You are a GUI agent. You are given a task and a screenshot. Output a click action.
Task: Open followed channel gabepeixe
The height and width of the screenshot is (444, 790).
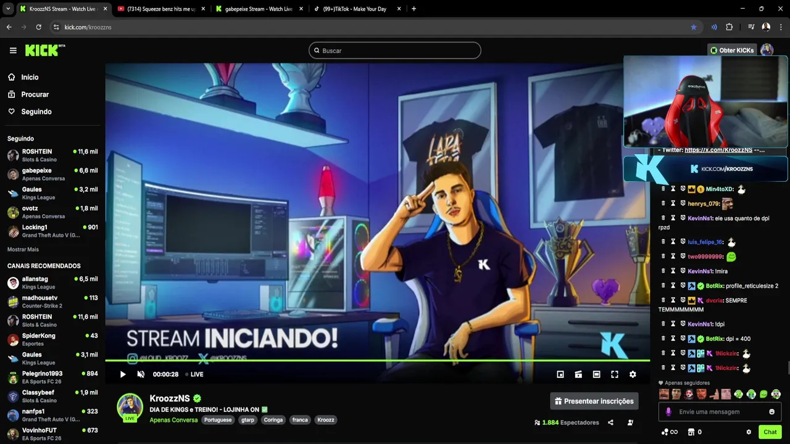click(x=52, y=174)
